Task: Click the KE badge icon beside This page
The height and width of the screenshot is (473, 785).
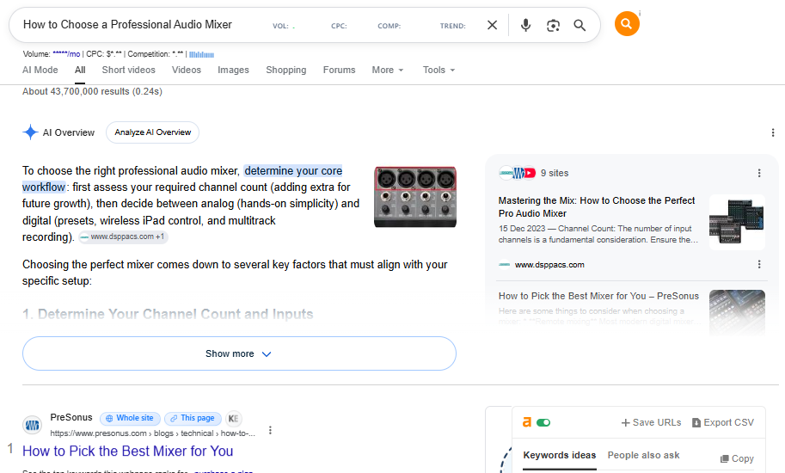Action: tap(233, 419)
